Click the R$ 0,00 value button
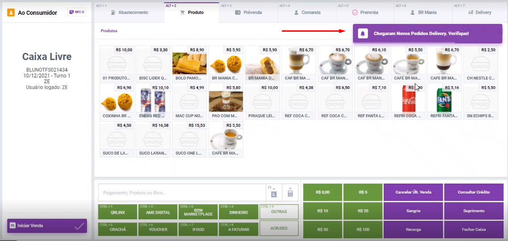Viewport: 508px width, 241px height. 322,192
